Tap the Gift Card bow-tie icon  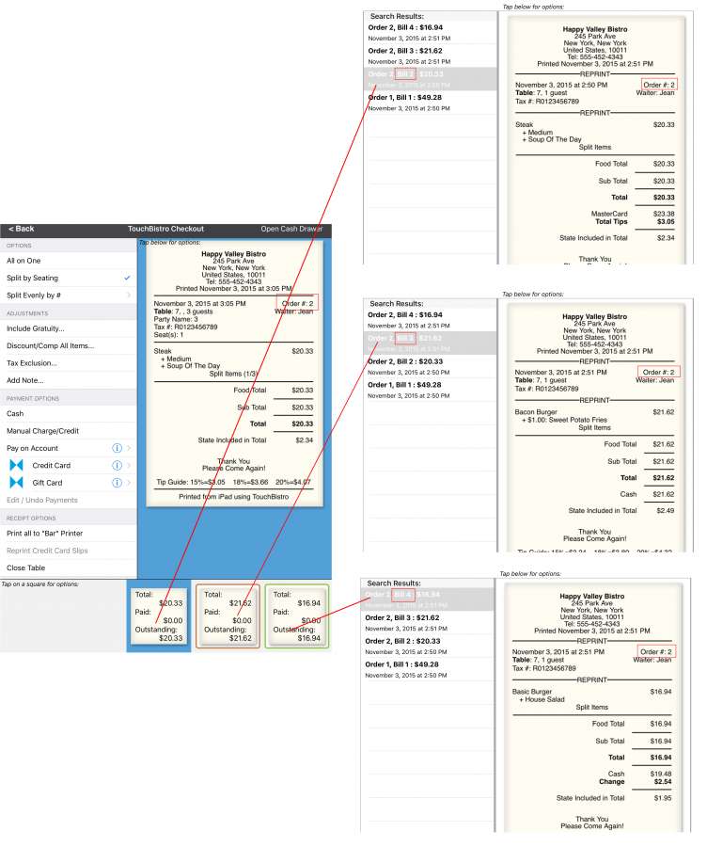coord(16,483)
